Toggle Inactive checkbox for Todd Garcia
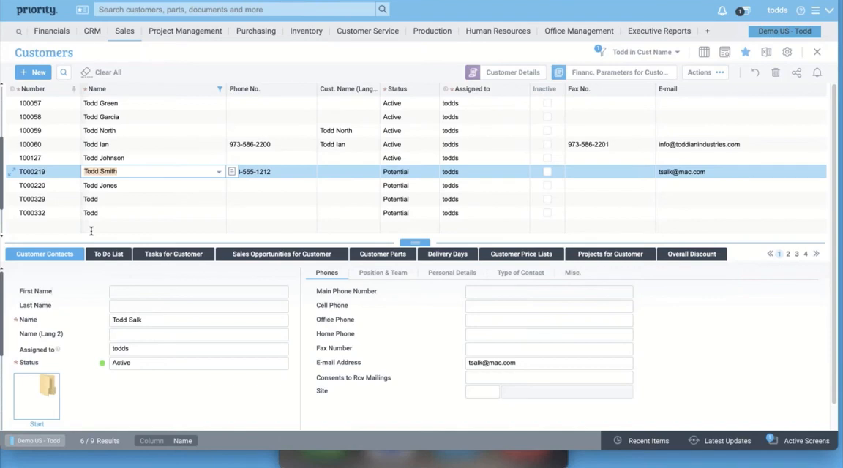 coord(547,116)
